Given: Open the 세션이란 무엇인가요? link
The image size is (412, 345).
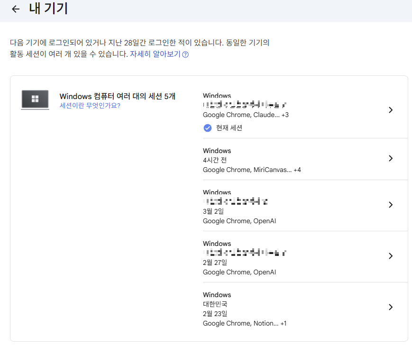Looking at the screenshot, I should click(x=90, y=106).
